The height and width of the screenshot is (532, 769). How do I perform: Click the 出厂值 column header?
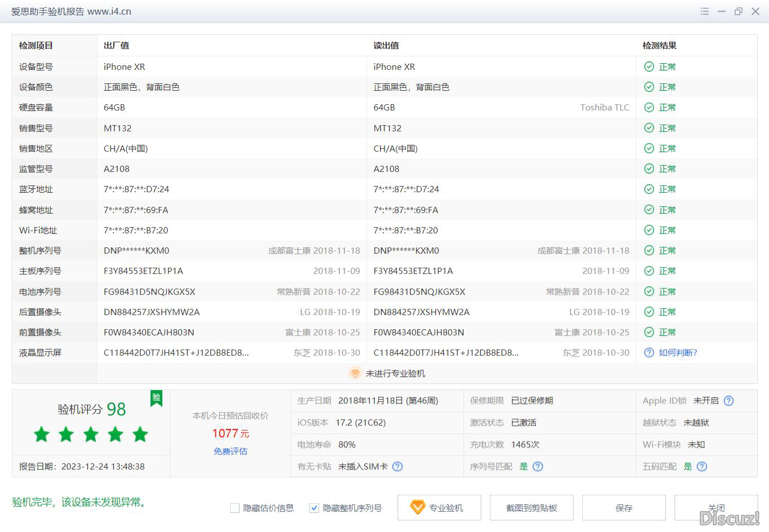point(116,46)
